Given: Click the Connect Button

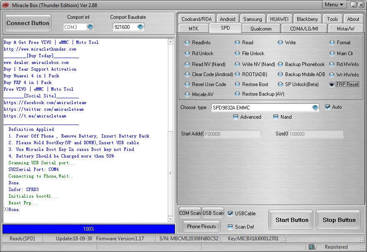Looking at the screenshot, I should (28, 23).
